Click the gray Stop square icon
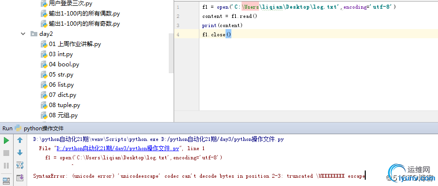The image size is (438, 186). [x=6, y=153]
